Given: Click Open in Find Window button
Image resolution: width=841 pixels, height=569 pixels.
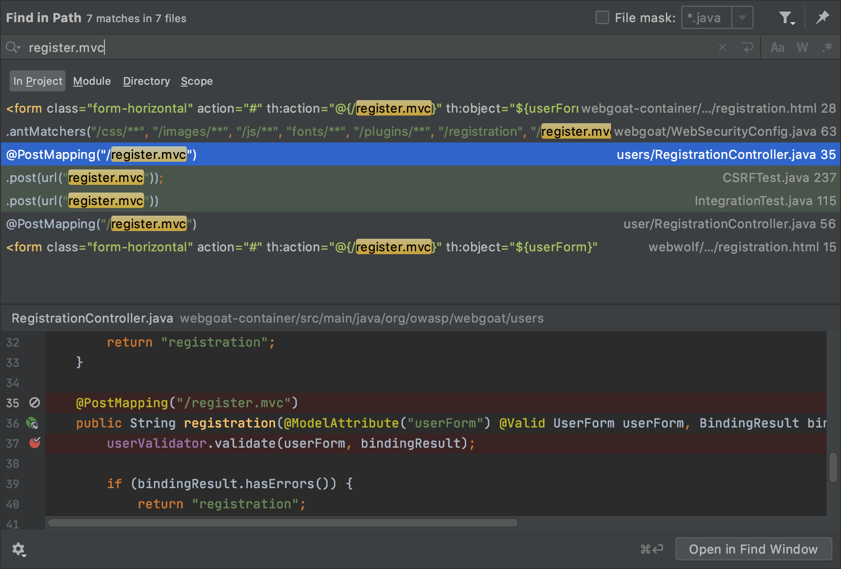Looking at the screenshot, I should tap(753, 549).
